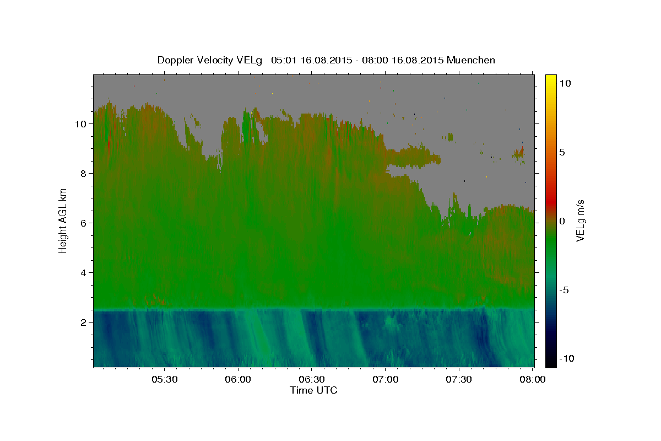
Task: Click the 'Height AGL km' axis label
Action: [63, 220]
